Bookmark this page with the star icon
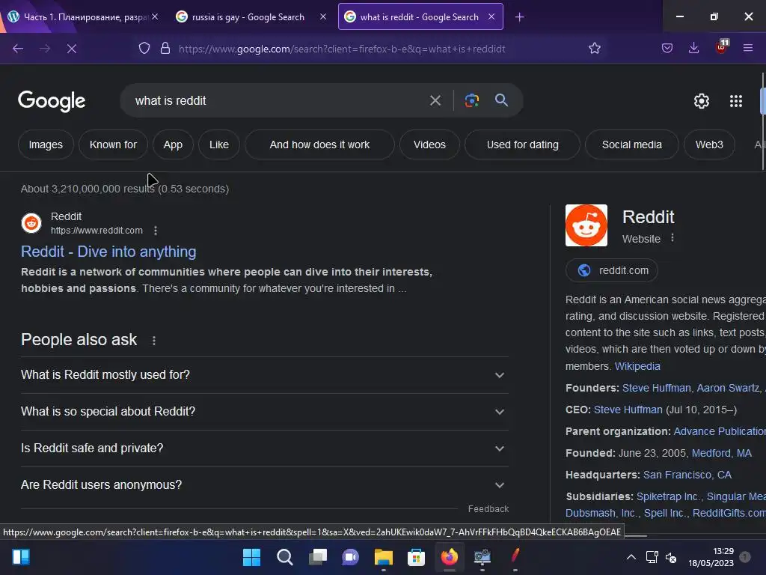Screen dimensions: 766x575 (x=595, y=49)
